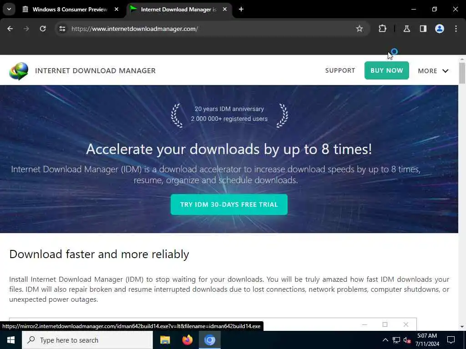Open Firefox from the taskbar
The width and height of the screenshot is (466, 349).
click(x=187, y=340)
